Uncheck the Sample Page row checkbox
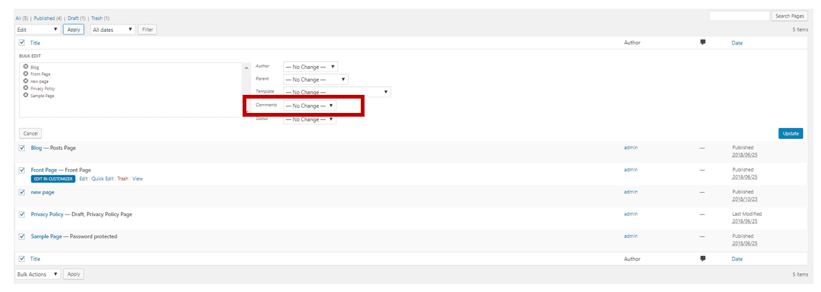821x292 pixels. [x=22, y=236]
